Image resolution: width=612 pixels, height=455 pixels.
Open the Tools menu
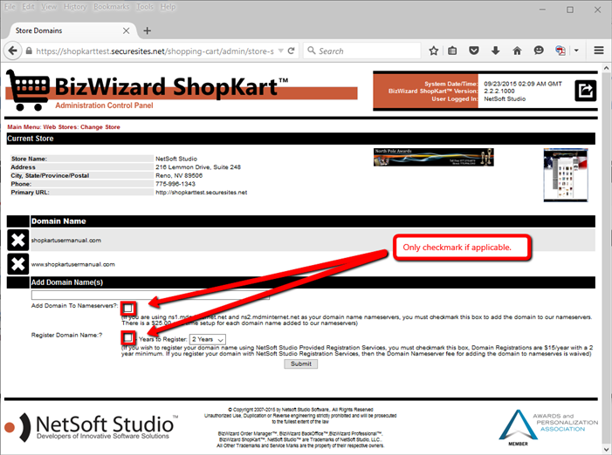[x=144, y=7]
